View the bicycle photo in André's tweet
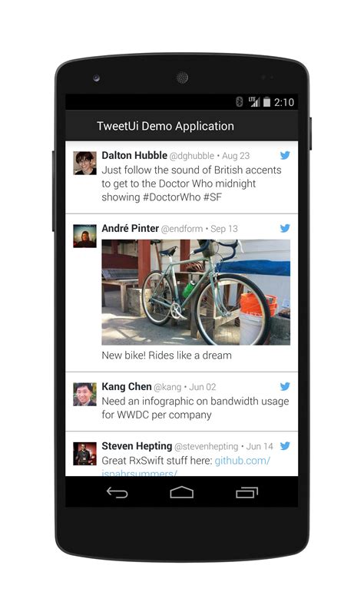This screenshot has width=364, height=615. pos(196,293)
